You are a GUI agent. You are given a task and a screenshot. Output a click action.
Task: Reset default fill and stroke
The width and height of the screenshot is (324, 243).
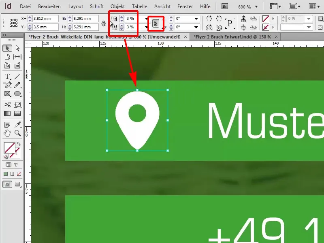pyautogui.click(x=6, y=157)
